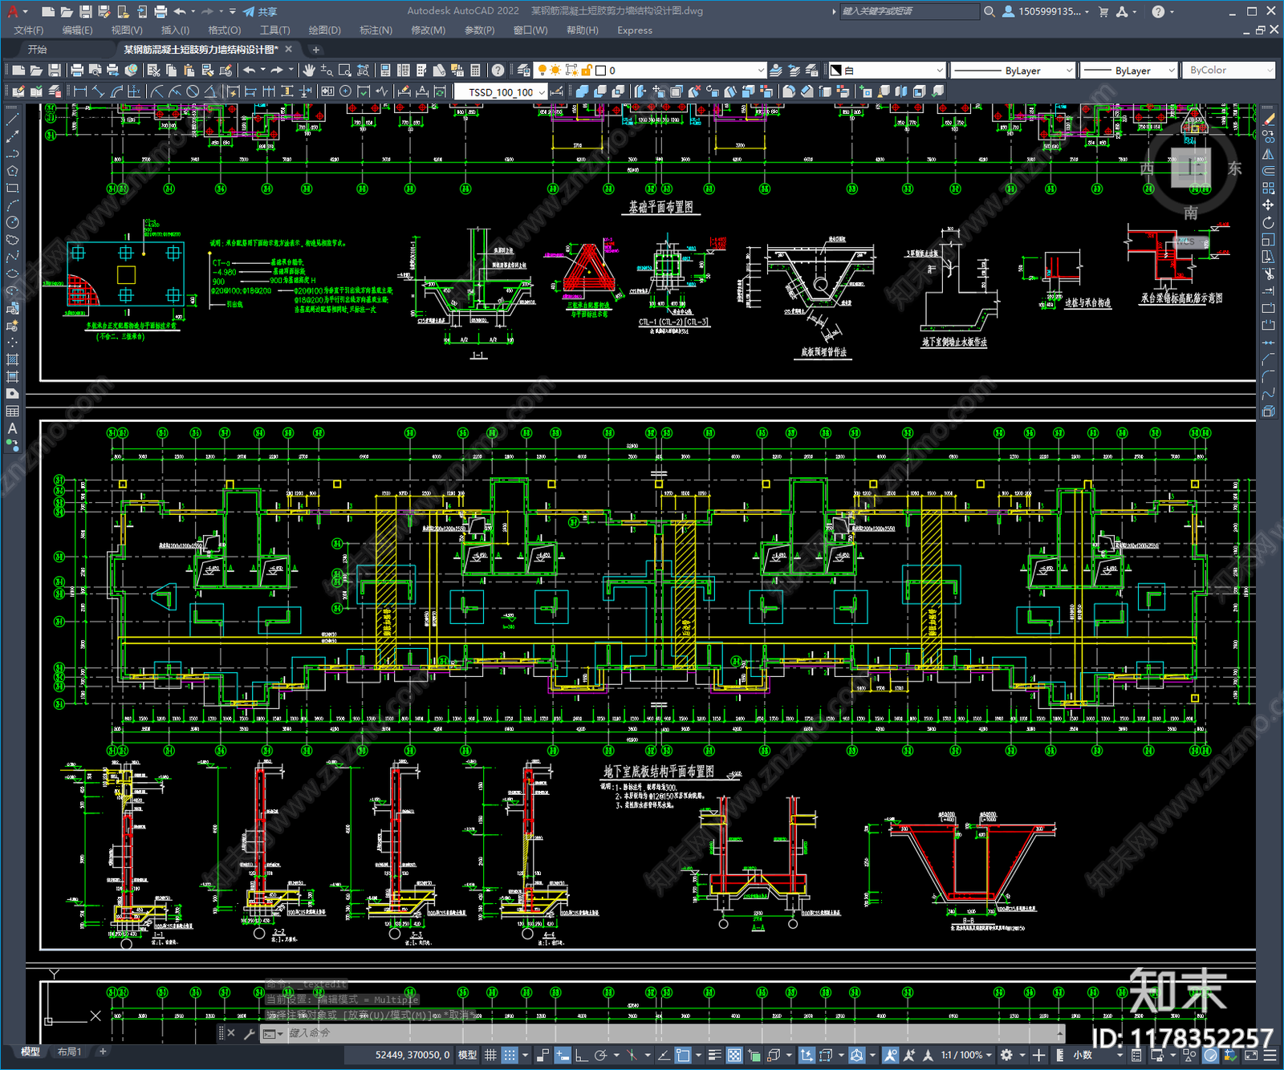
Task: Switch to the 开始 start tab
Action: pyautogui.click(x=38, y=50)
